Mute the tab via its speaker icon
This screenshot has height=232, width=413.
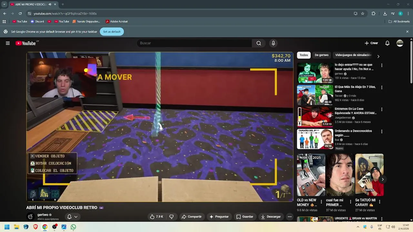click(50, 5)
